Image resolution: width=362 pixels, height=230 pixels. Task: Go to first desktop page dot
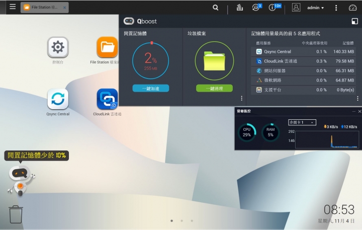click(171, 221)
